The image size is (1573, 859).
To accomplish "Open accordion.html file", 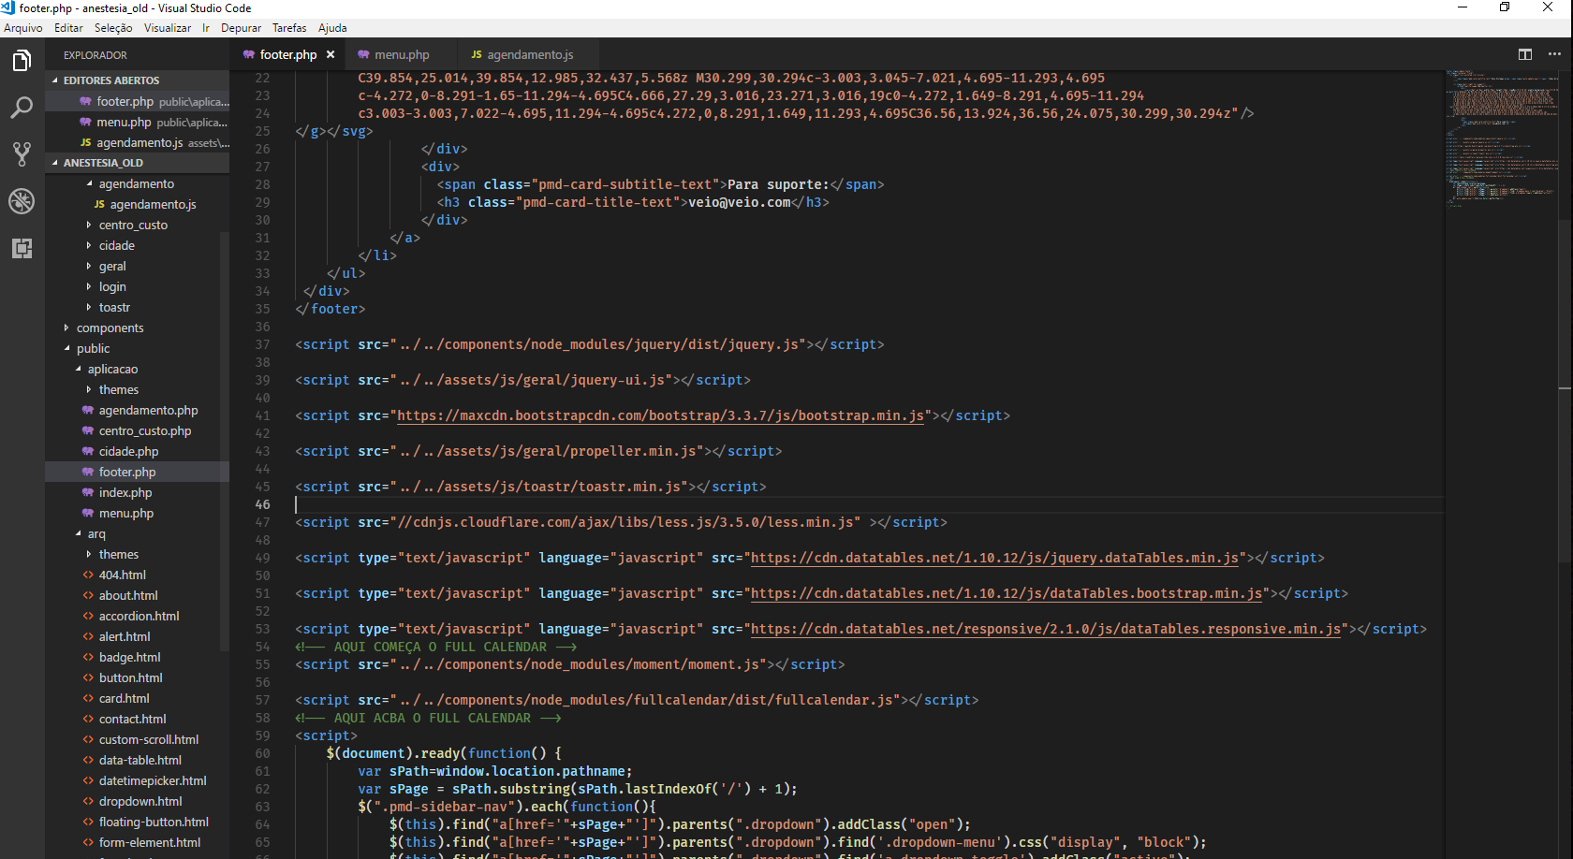I will (137, 617).
